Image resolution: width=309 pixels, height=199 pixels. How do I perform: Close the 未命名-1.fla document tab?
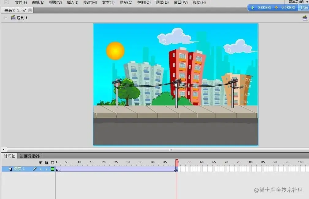[x=30, y=10]
